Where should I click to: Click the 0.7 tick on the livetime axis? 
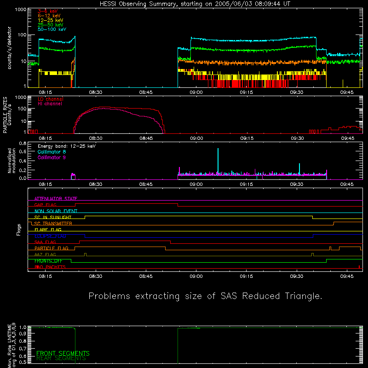(23, 349)
